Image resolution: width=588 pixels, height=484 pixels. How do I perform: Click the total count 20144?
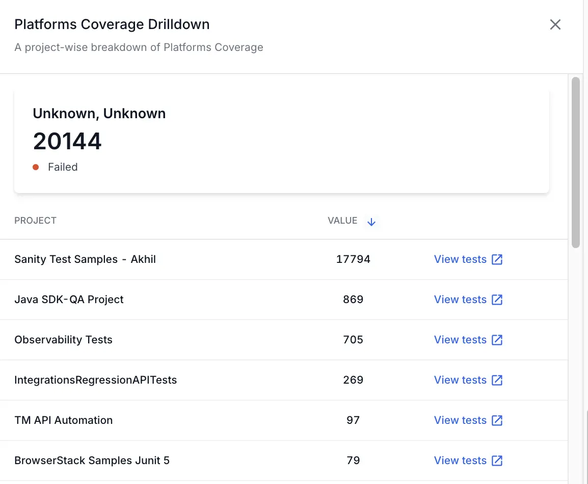(67, 141)
